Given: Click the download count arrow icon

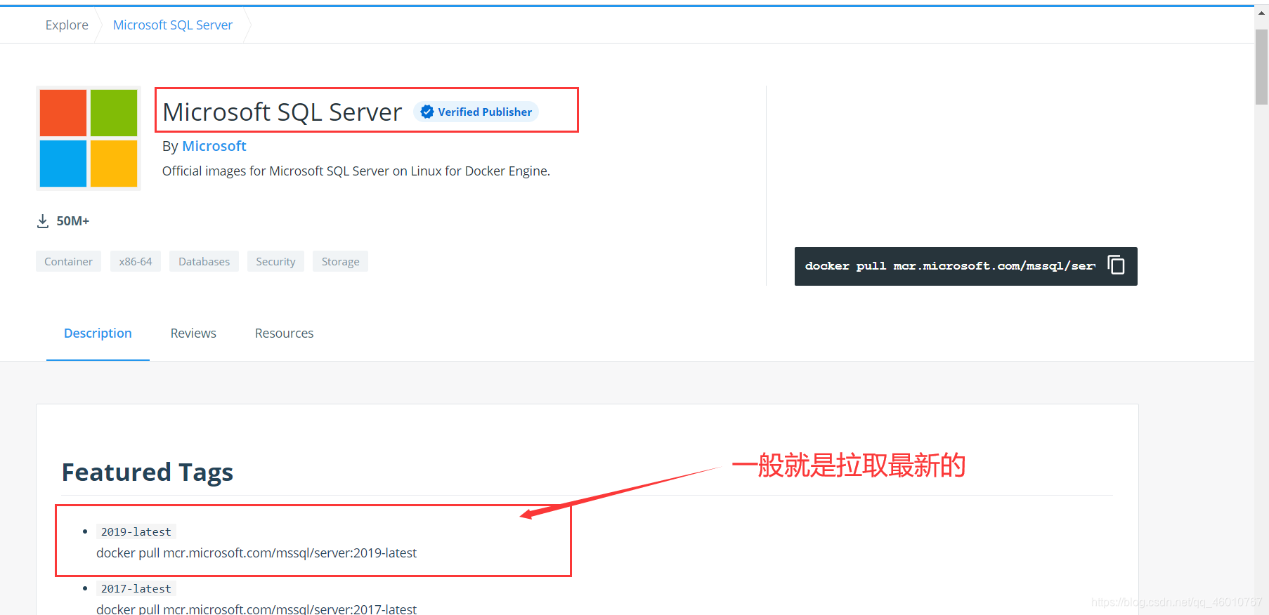Looking at the screenshot, I should coord(43,221).
